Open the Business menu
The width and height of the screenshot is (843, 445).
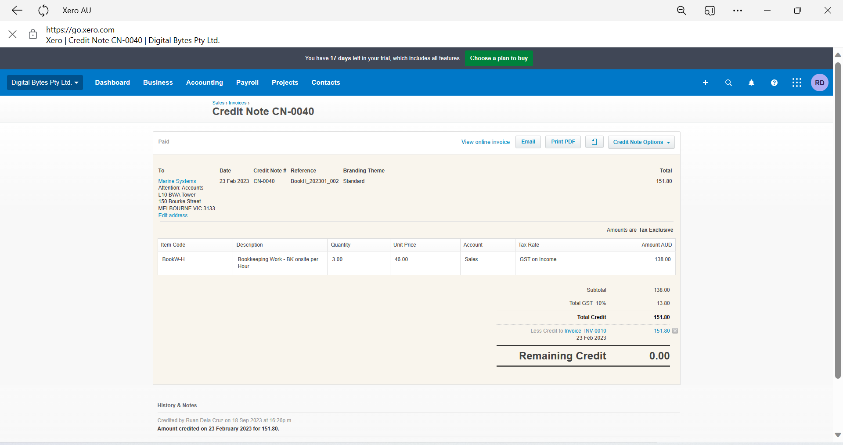point(158,83)
